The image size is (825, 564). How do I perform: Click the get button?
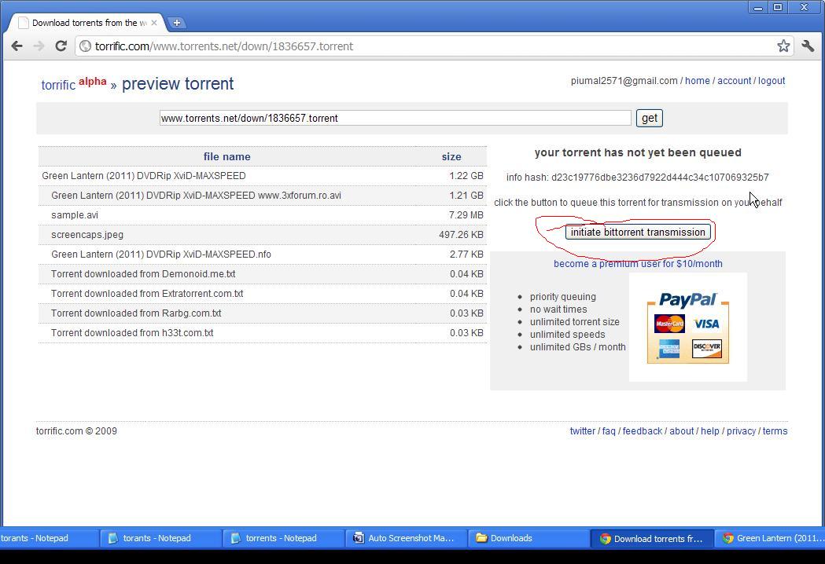coord(650,119)
